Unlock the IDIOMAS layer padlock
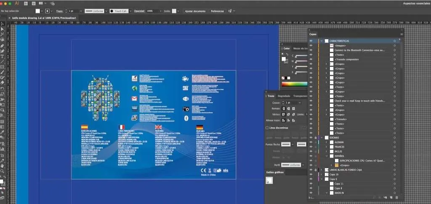The height and width of the screenshot is (204, 431). coord(316,137)
